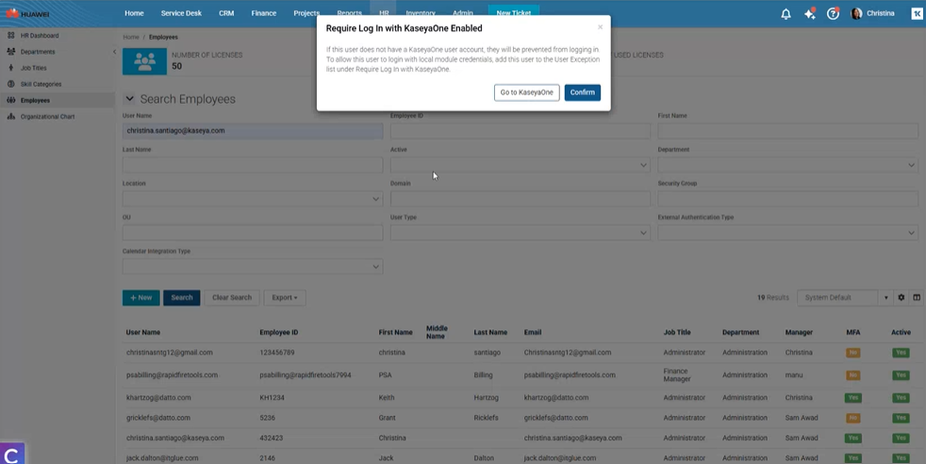
Task: Click the User Name search field
Action: [x=253, y=131]
